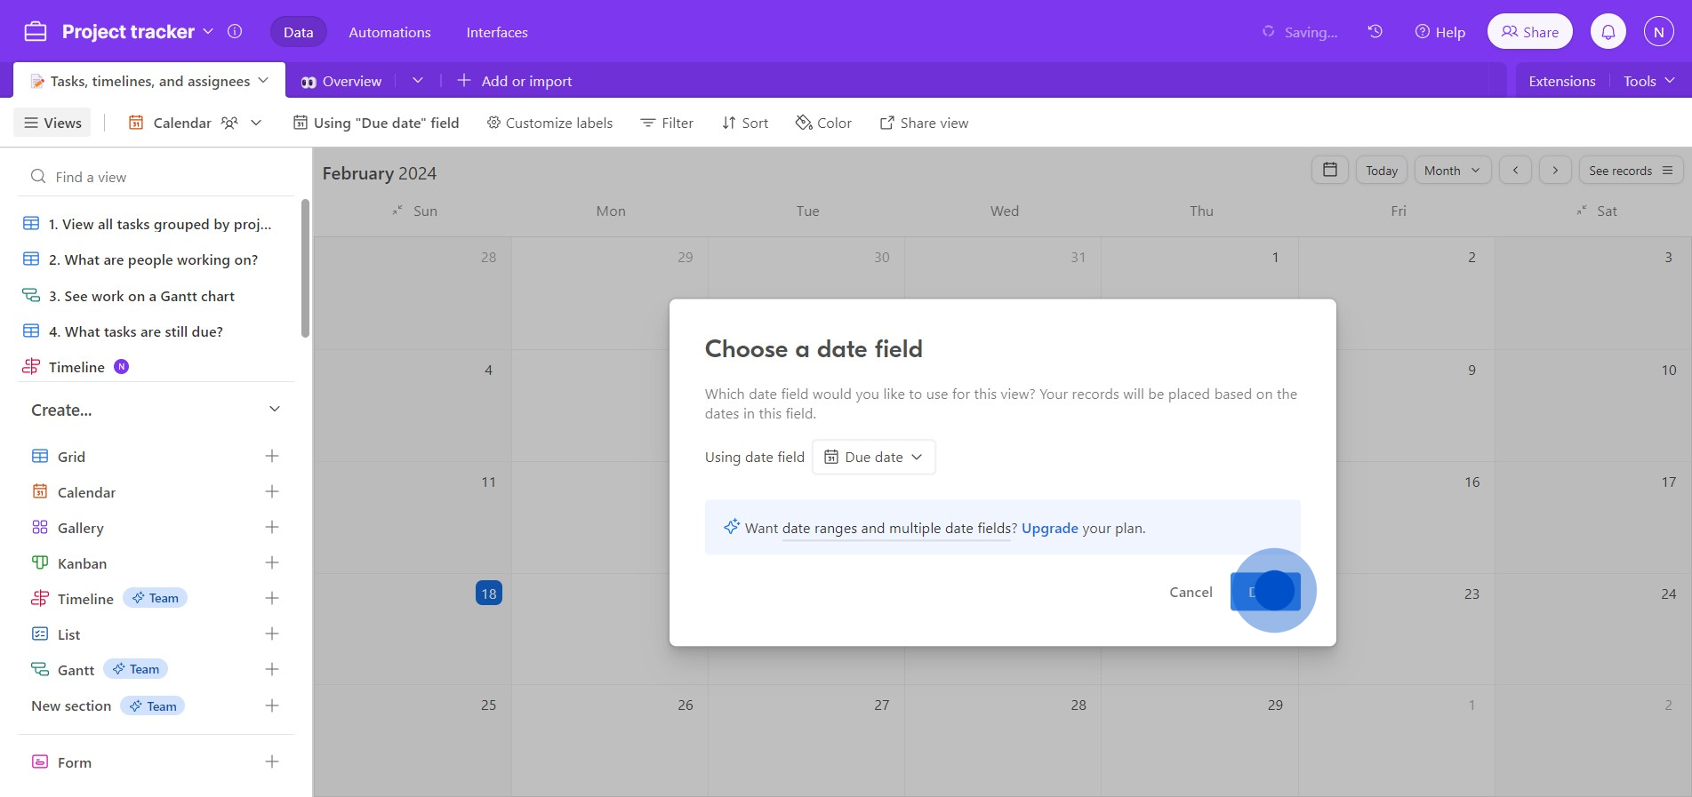Click the Share button
Screen dimensions: 1692x797
[1530, 32]
